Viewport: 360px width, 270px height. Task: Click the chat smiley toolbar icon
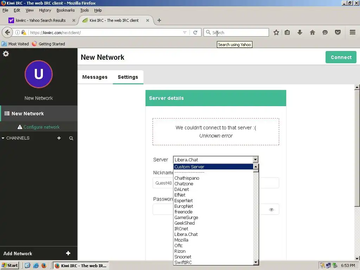pos(325,32)
